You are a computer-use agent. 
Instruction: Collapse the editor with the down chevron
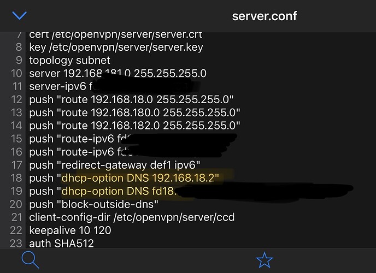coord(19,15)
